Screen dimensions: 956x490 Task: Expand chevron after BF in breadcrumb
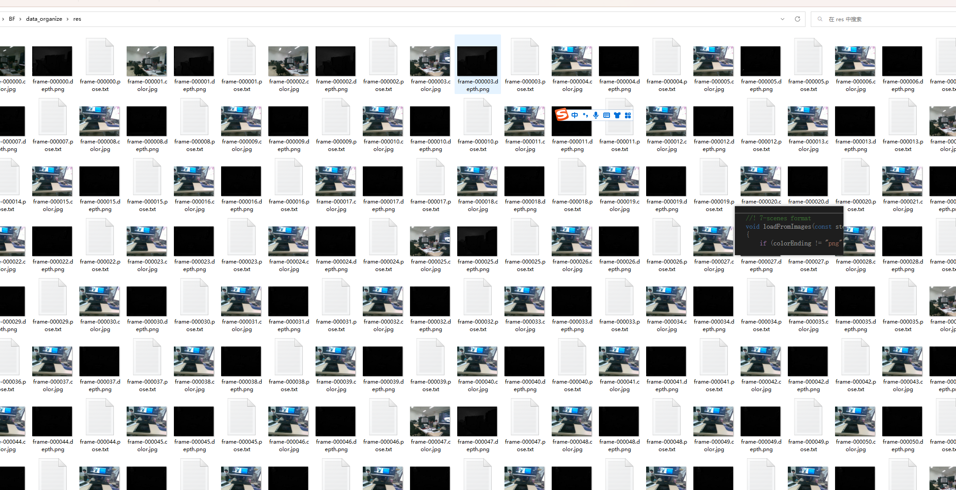point(20,19)
